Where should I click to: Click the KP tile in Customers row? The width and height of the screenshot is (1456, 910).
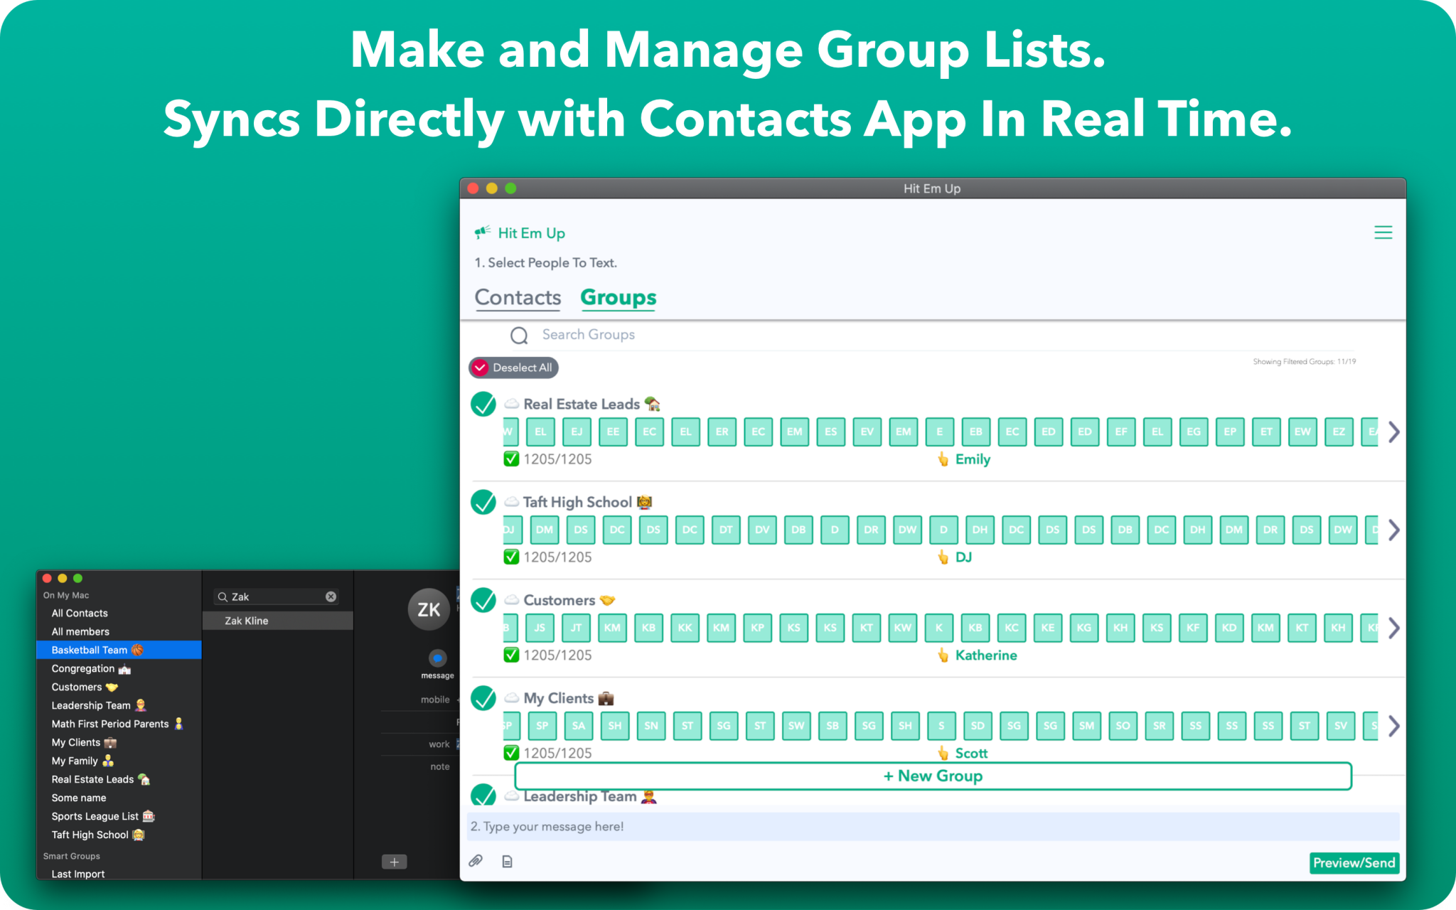757,628
